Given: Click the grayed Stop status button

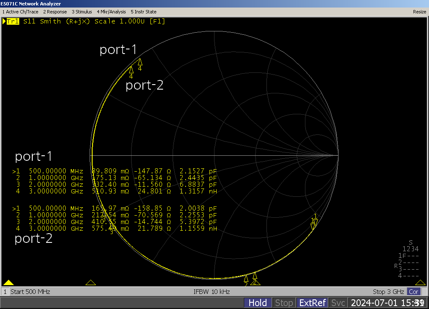Looking at the screenshot, I should pos(284,303).
